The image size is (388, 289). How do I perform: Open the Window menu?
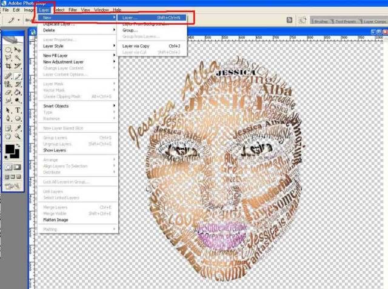tap(101, 10)
